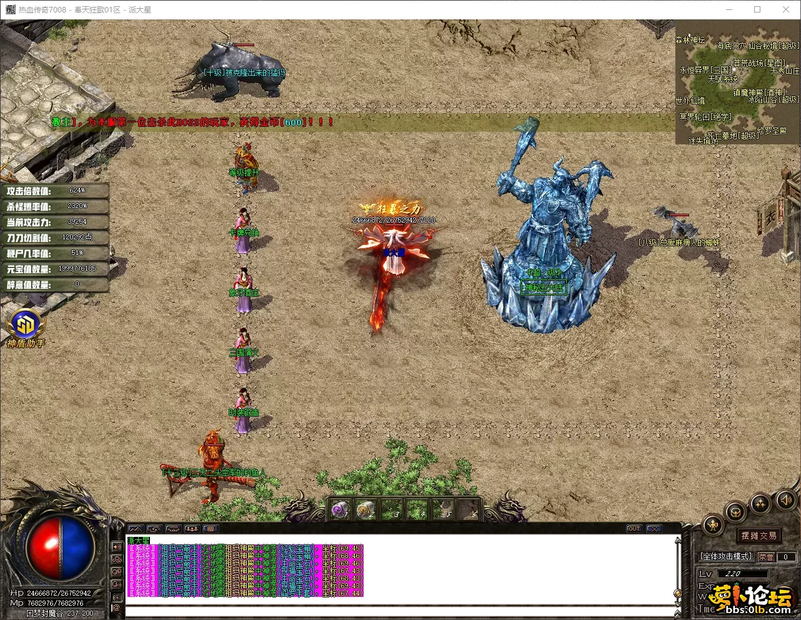
Task: Toggle the [全体攻击模式] attack mode
Action: coord(726,556)
